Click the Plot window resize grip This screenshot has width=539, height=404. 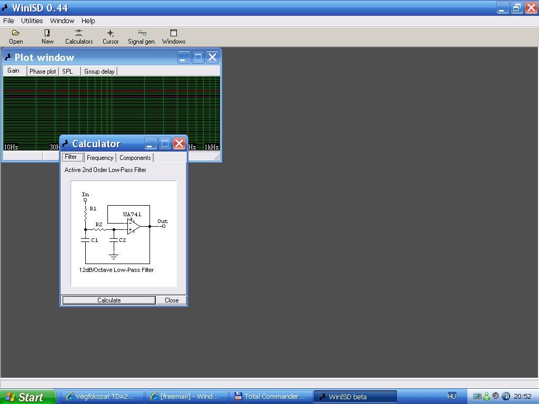(216, 157)
